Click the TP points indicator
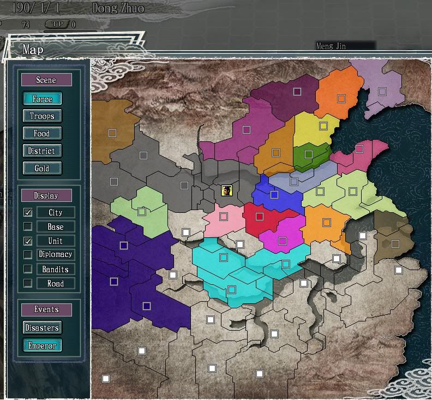This screenshot has height=400, width=432. pyautogui.click(x=61, y=24)
